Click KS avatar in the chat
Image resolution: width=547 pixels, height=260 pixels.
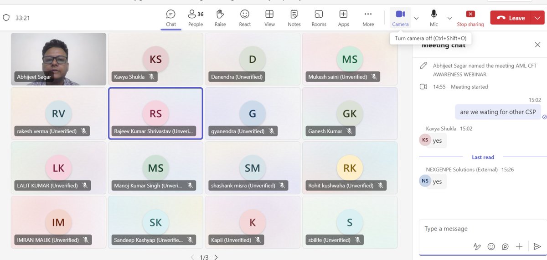(x=424, y=140)
